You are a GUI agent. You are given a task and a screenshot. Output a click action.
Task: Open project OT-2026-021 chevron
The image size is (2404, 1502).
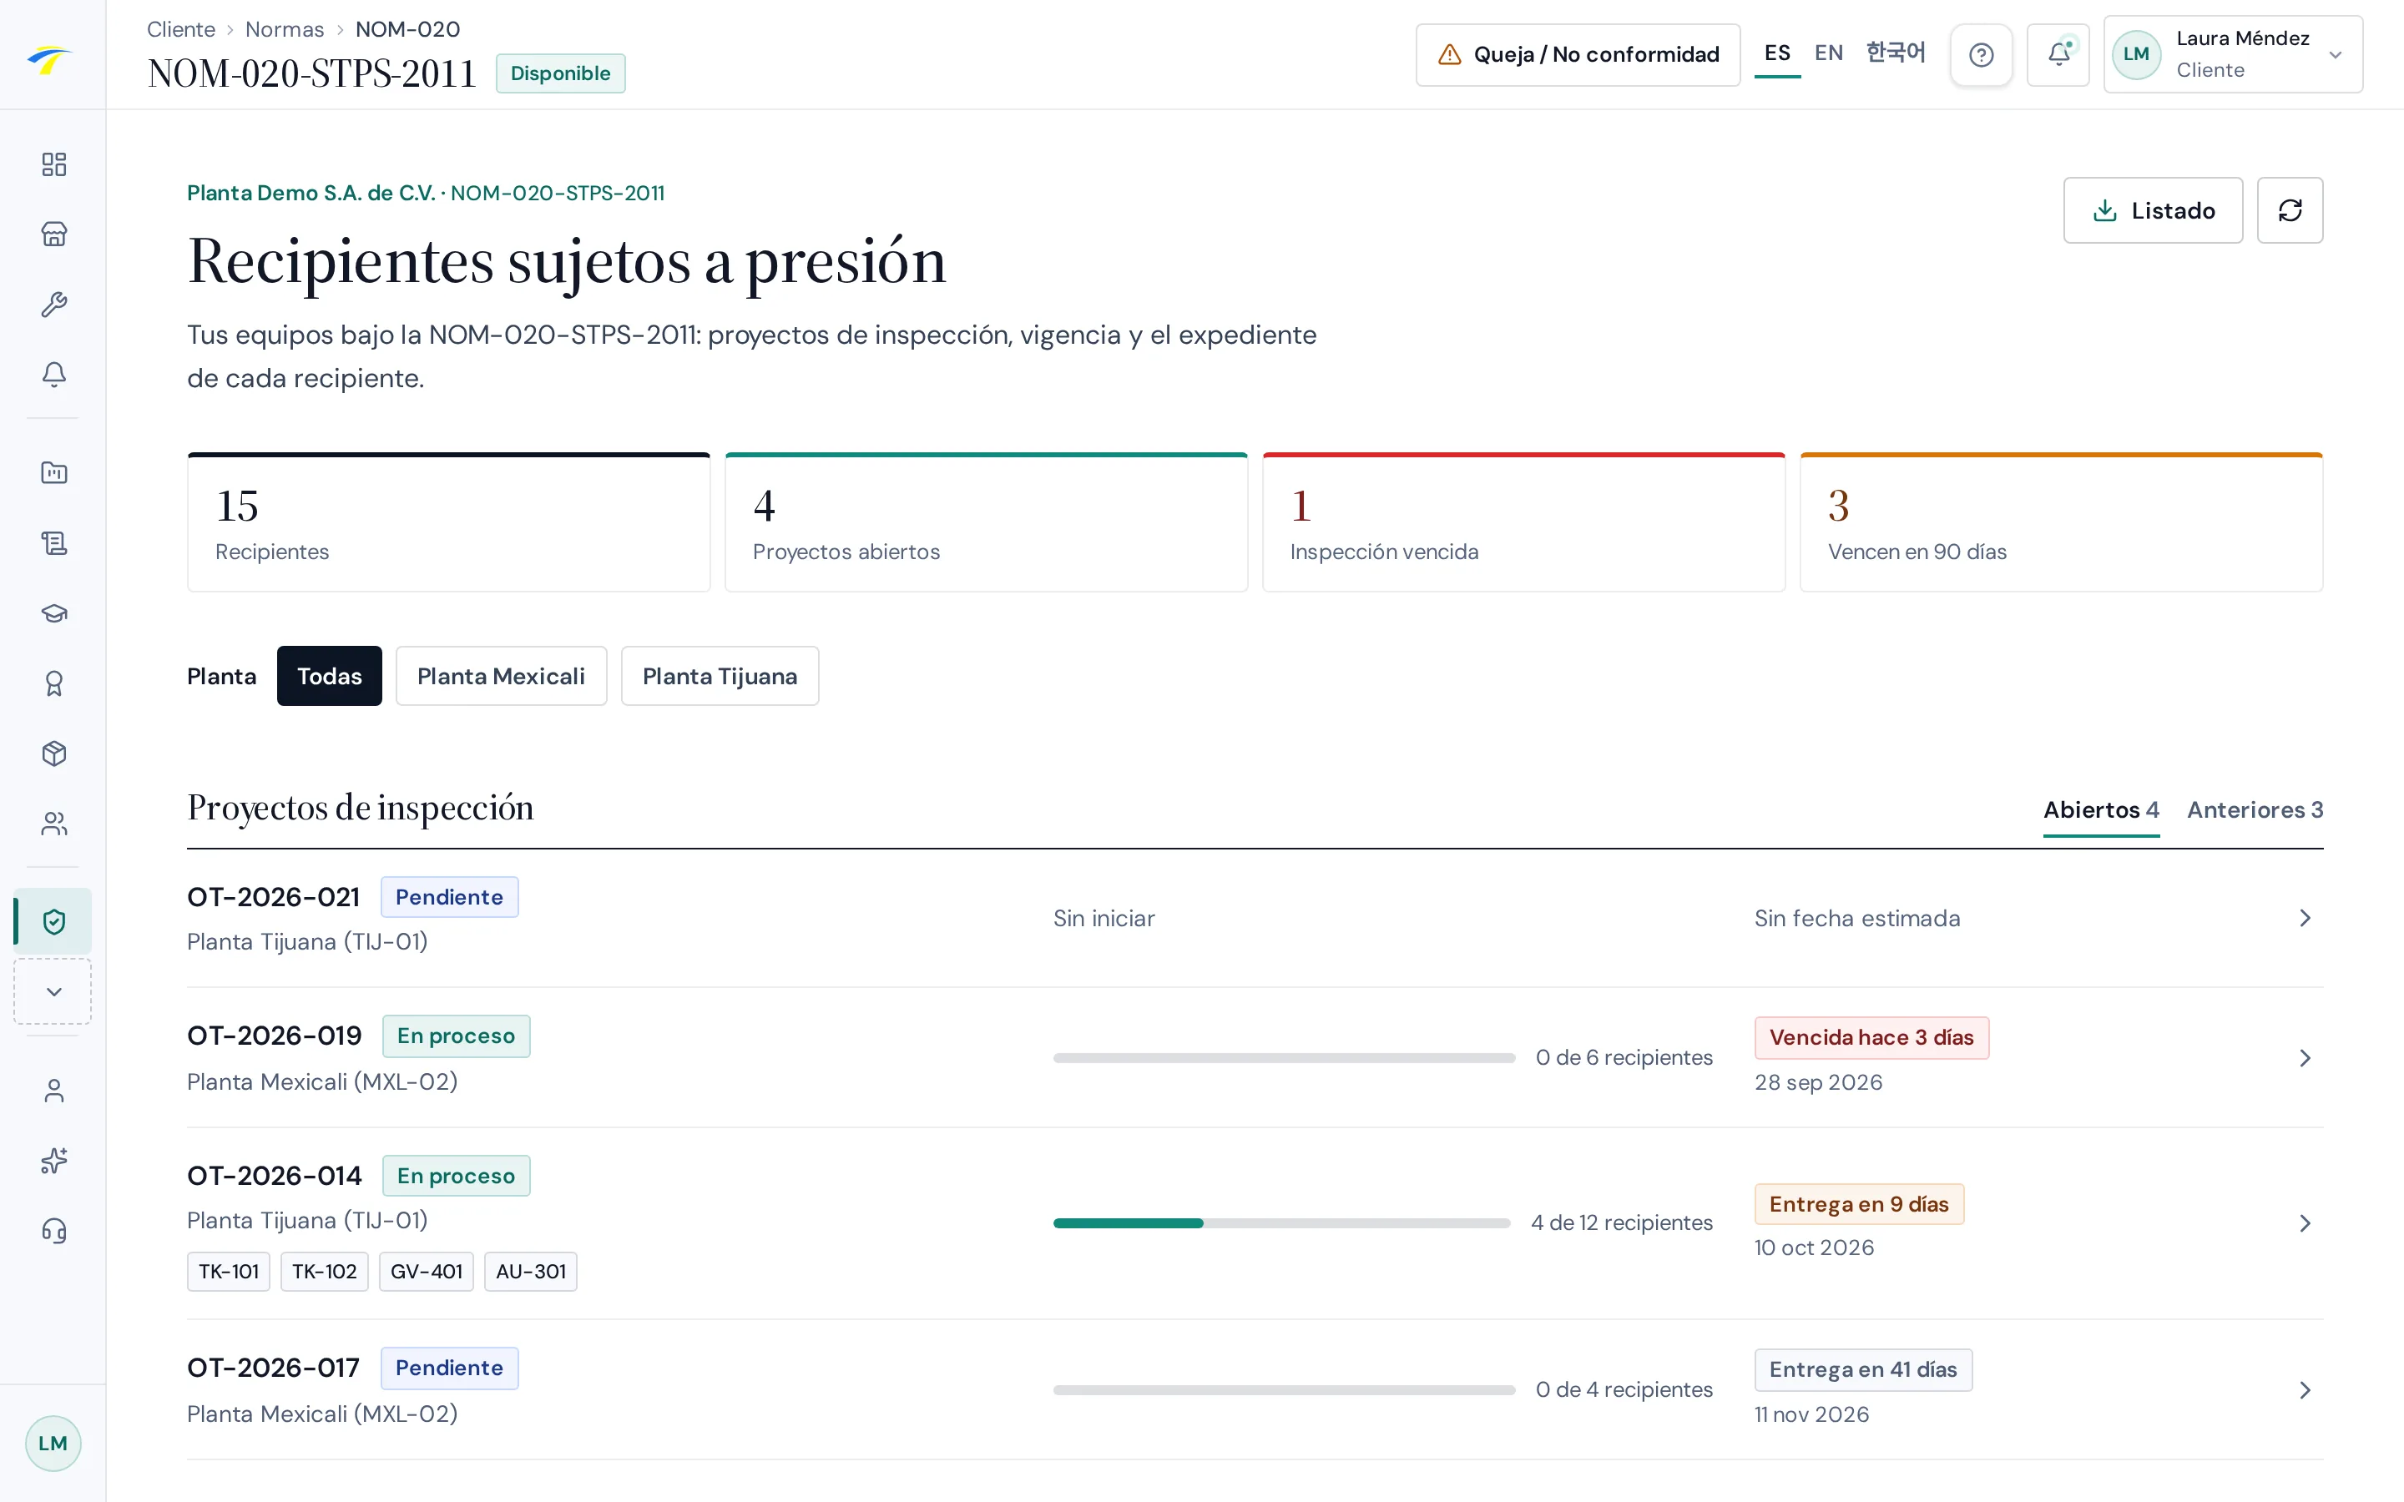[2305, 918]
